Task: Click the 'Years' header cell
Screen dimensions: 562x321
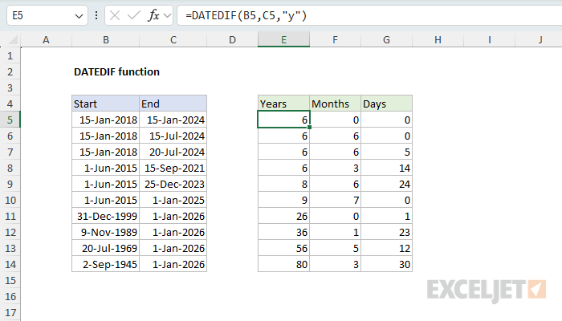Action: (284, 104)
